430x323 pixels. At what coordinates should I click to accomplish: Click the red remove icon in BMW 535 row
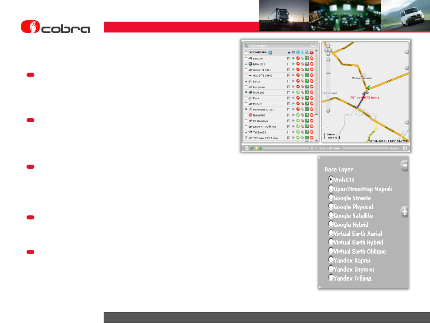(x=311, y=64)
